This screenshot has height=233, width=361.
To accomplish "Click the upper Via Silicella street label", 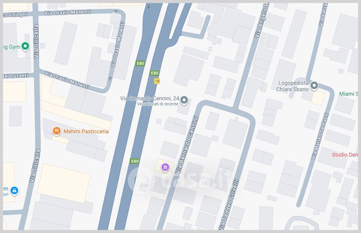I will point(36,42).
